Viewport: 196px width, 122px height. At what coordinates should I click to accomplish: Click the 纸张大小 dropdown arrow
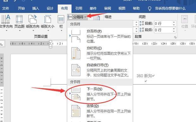48,30
